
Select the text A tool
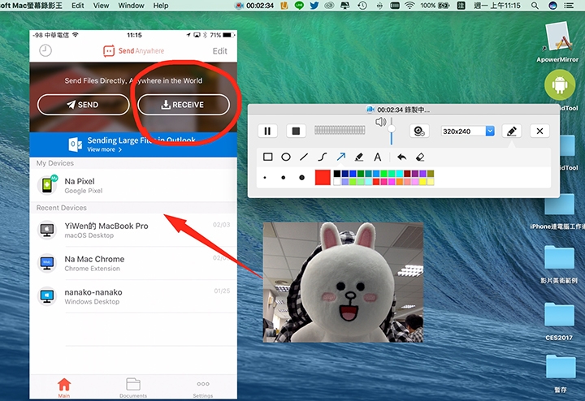[378, 157]
